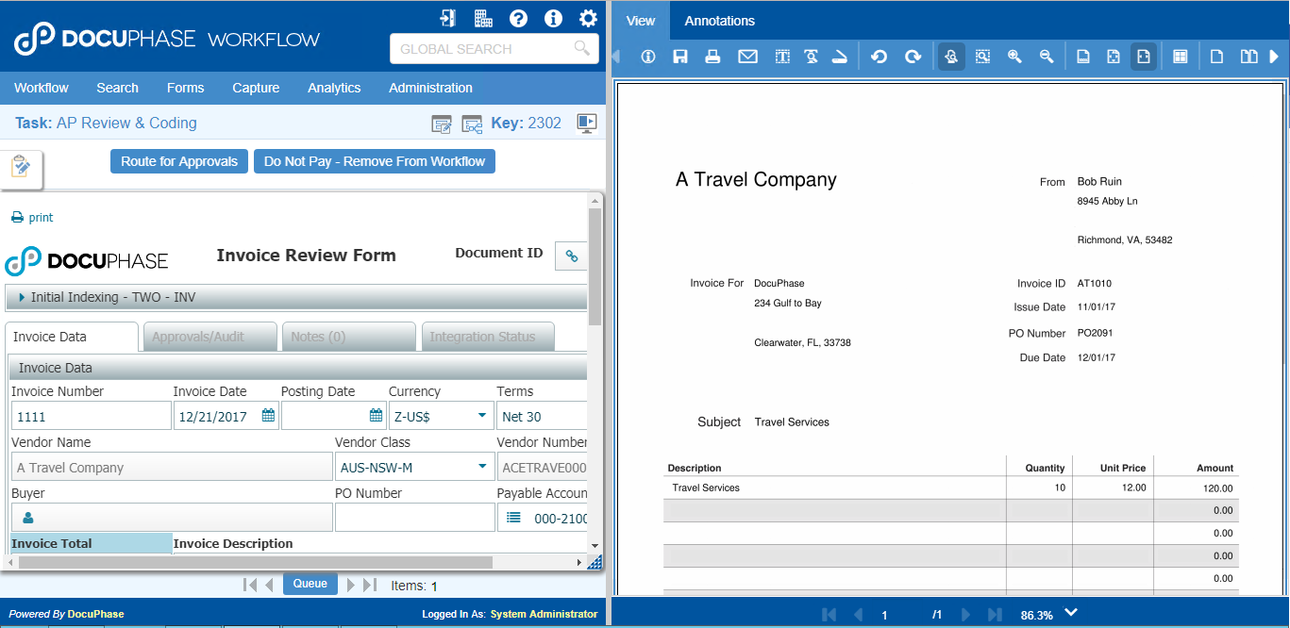This screenshot has height=628, width=1290.
Task: Zoom in on the document
Action: click(1014, 57)
